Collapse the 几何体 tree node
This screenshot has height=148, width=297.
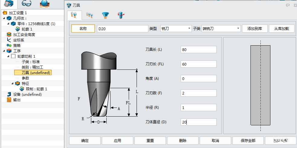point(4,18)
